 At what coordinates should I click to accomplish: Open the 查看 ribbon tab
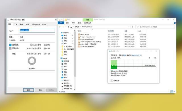coord(79,23)
